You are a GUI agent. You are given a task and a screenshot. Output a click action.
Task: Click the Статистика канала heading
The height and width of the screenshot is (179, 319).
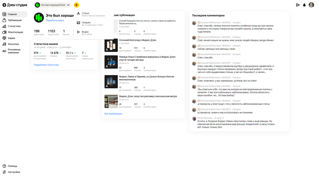pos(46,44)
